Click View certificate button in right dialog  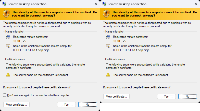tap(116, 97)
